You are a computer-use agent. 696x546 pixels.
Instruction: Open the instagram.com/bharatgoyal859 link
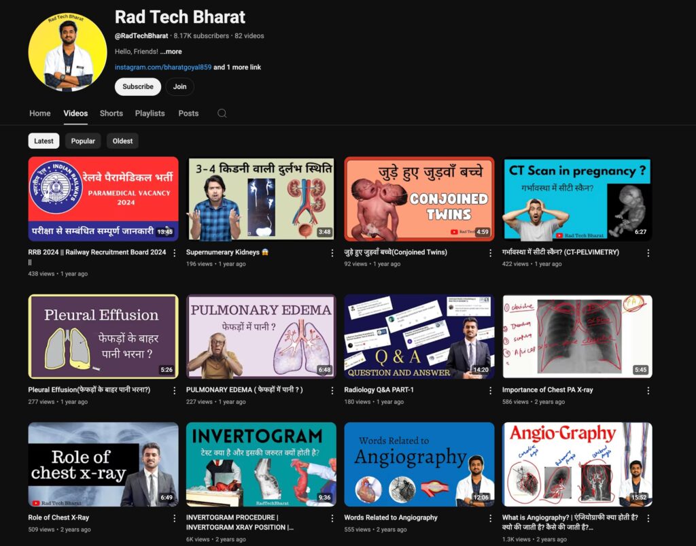(x=163, y=67)
